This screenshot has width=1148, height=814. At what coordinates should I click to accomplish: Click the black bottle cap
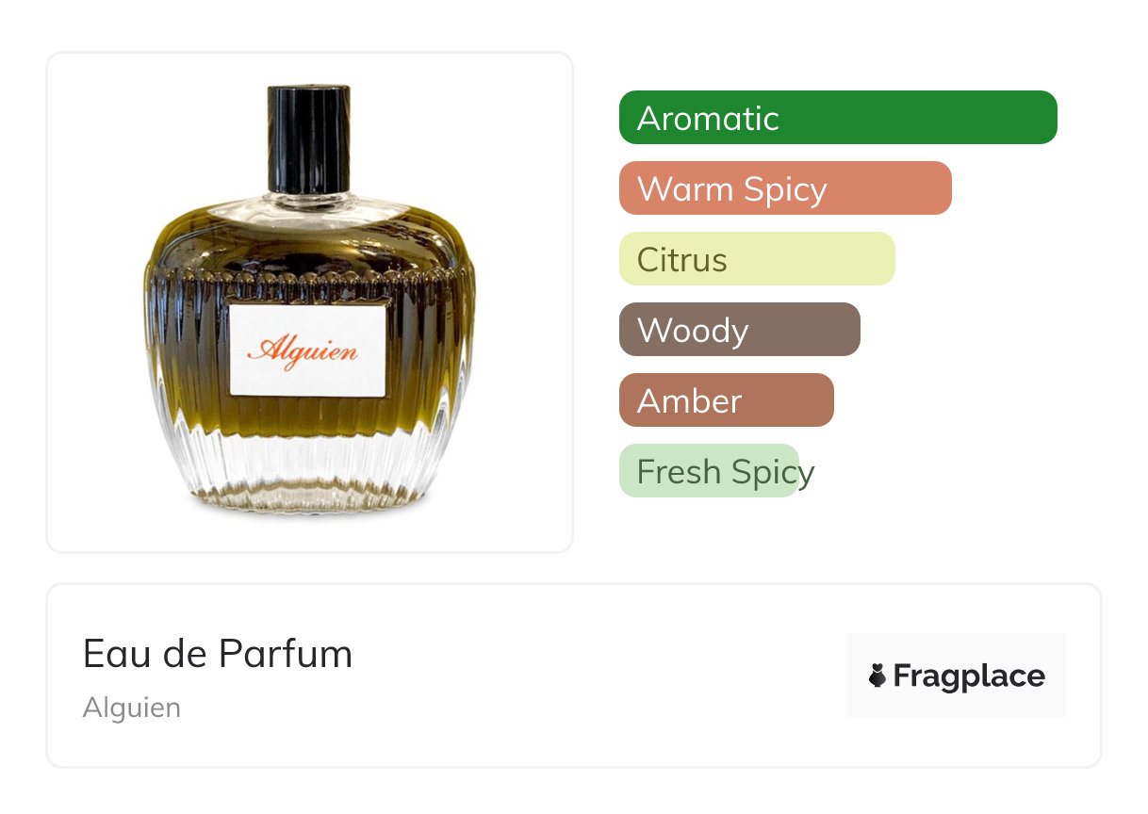coord(309,138)
